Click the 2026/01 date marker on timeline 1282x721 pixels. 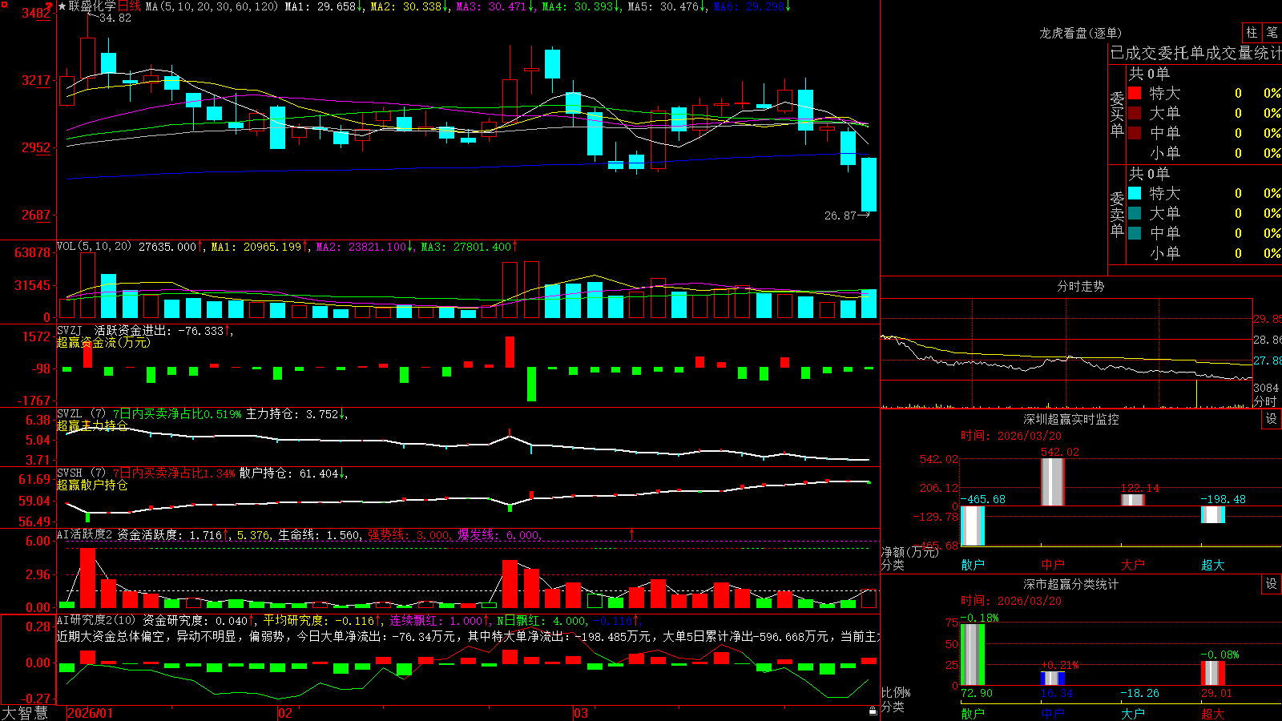coord(91,713)
